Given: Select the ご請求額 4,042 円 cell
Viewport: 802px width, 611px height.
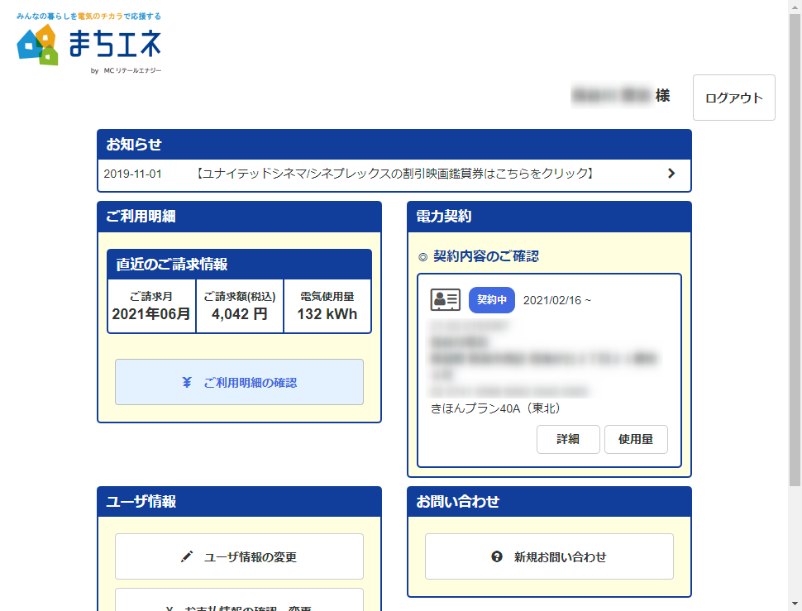Looking at the screenshot, I should point(240,306).
